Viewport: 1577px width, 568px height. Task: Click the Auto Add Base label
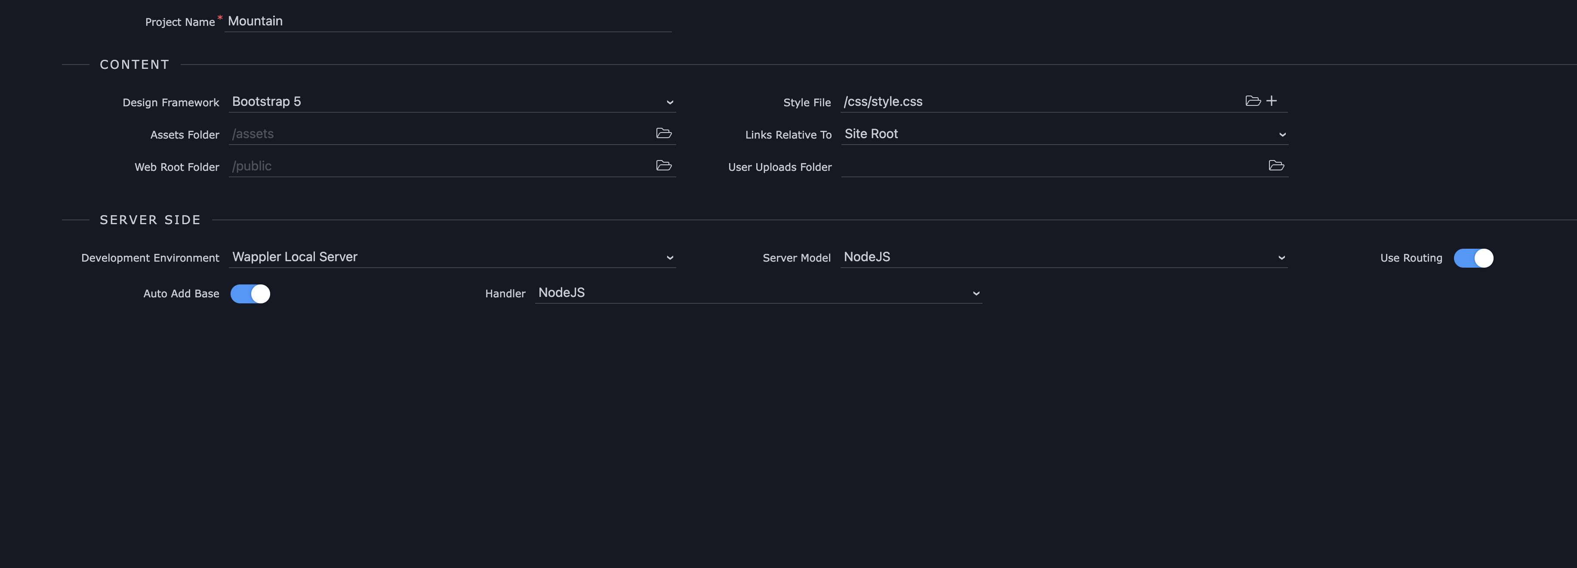(181, 293)
